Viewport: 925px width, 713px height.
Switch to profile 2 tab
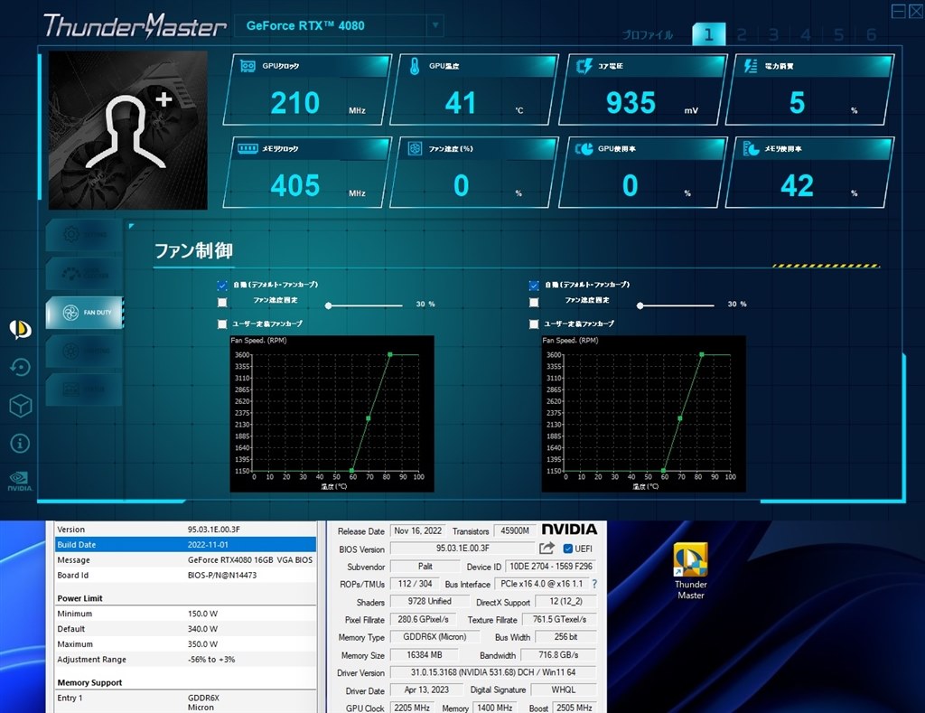pyautogui.click(x=742, y=35)
